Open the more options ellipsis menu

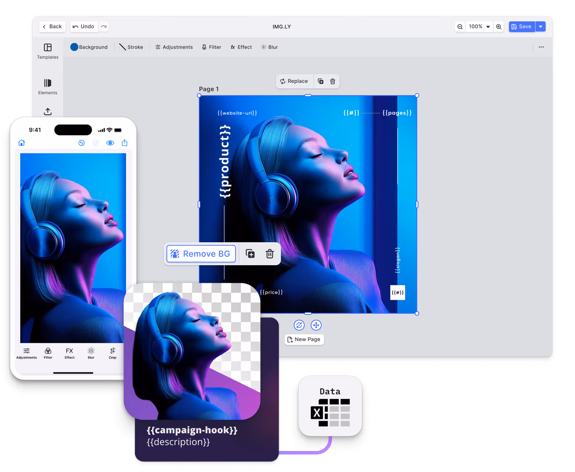pos(541,47)
